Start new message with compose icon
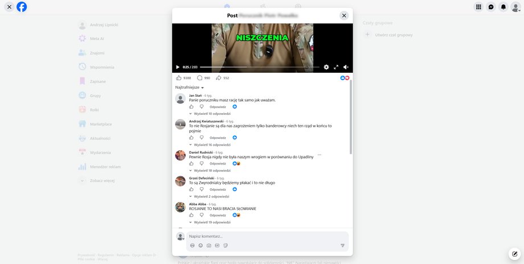 (x=515, y=254)
